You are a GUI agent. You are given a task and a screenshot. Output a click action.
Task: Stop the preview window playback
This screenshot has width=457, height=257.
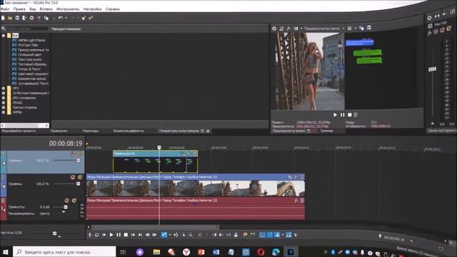pos(349,115)
